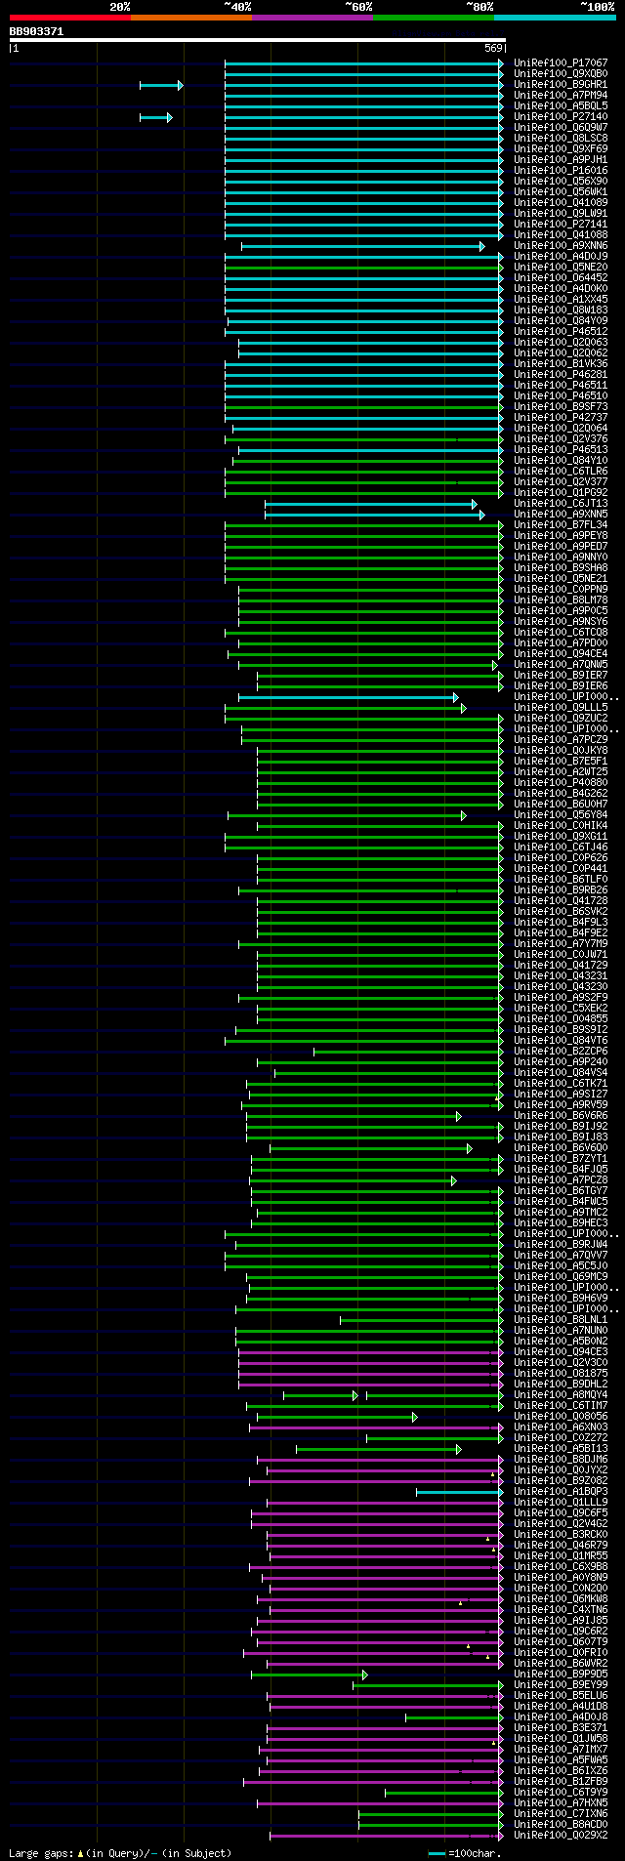Select the UniRef100_A5BI13 label
This screenshot has width=625, height=1861.
point(561,1448)
